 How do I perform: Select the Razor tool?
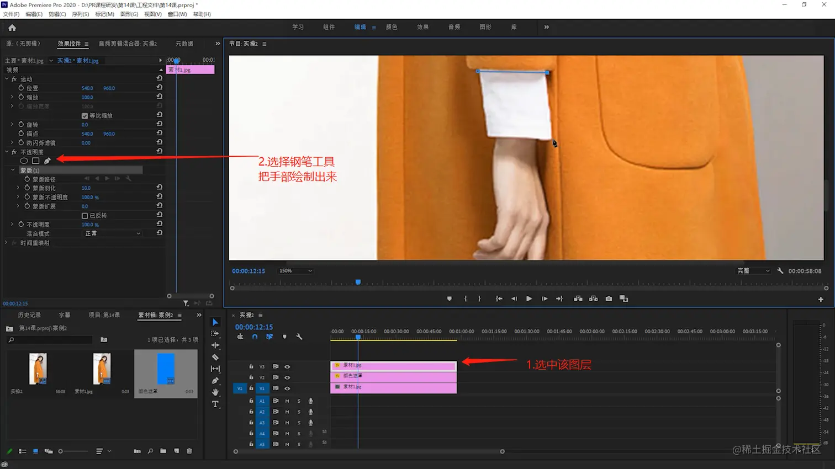[215, 357]
